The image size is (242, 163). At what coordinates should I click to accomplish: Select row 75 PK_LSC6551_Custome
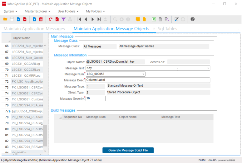tap(27, 99)
